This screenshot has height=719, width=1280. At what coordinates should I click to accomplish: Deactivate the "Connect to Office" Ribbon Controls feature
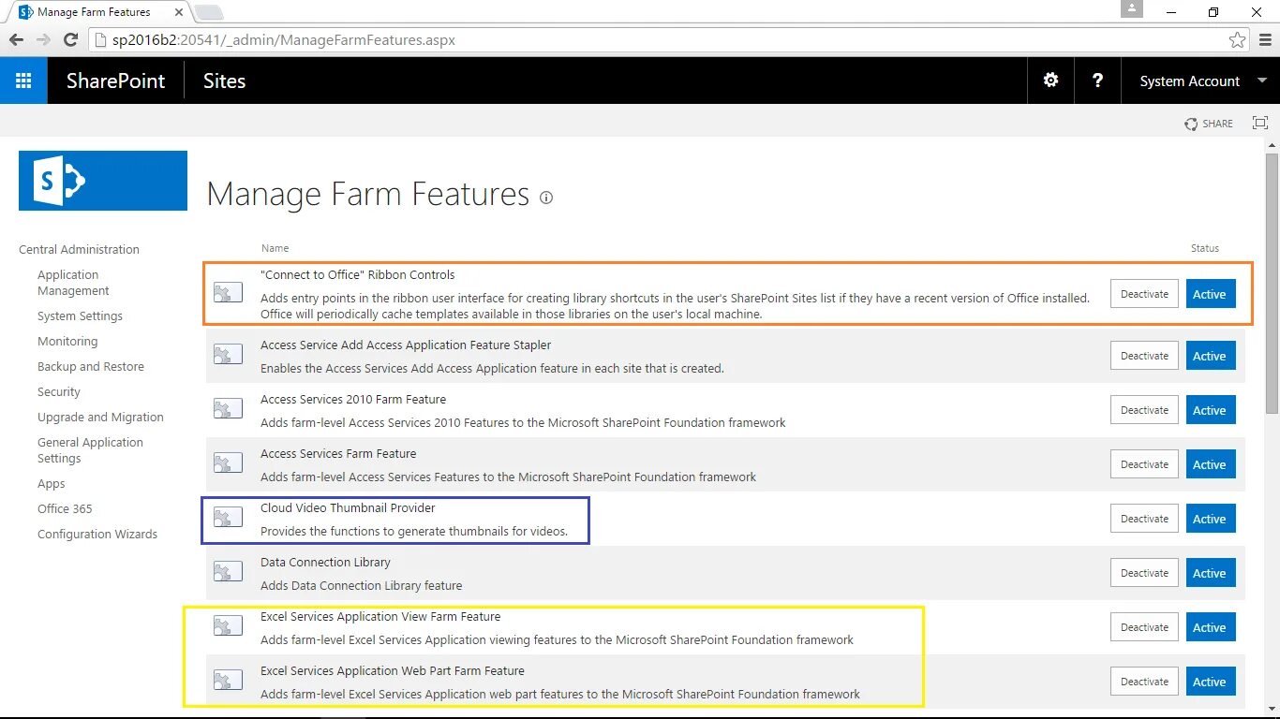click(1144, 294)
